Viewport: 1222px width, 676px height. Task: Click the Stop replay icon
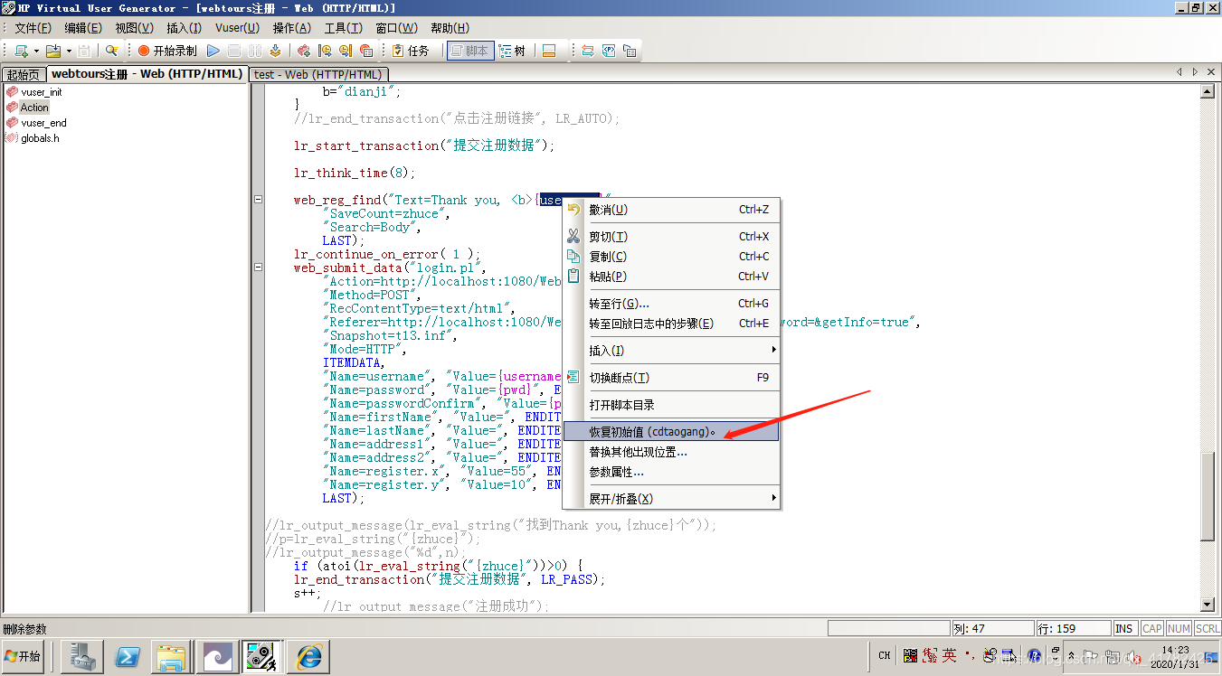tap(234, 51)
